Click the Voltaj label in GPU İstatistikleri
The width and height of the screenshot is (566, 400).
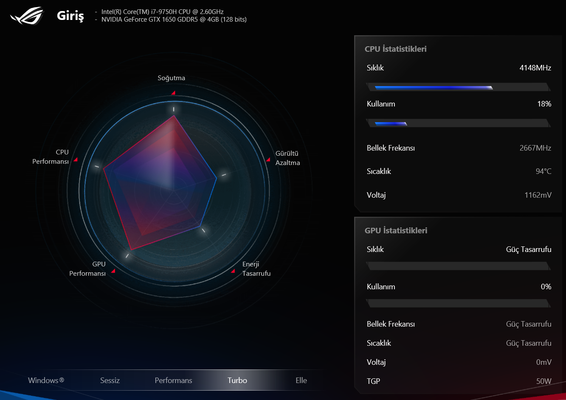376,362
